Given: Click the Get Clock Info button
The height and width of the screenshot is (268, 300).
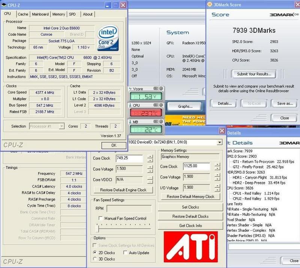Looking at the screenshot, I should (190, 226).
